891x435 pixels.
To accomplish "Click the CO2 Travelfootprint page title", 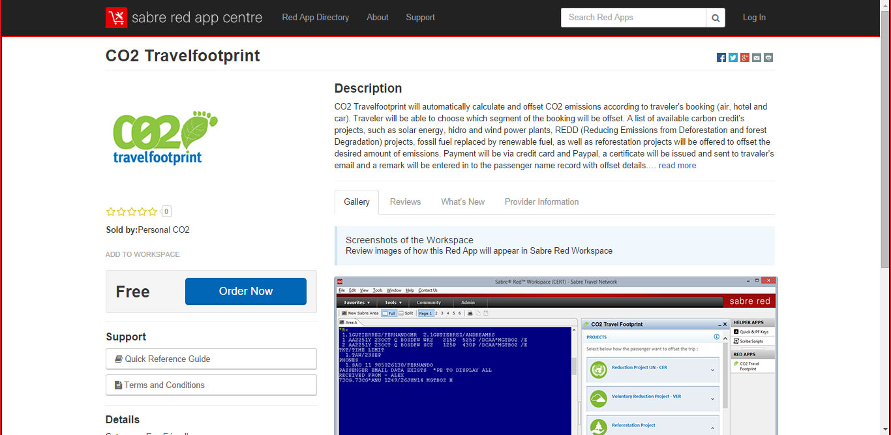I will 183,56.
